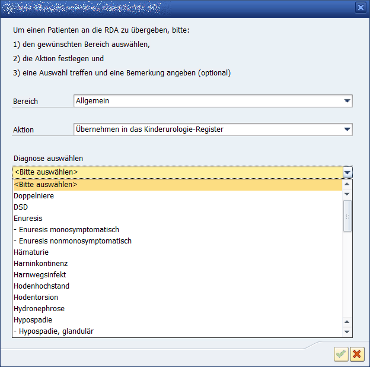Close the dialog via title bar X
This screenshot has width=370, height=367.
click(360, 7)
